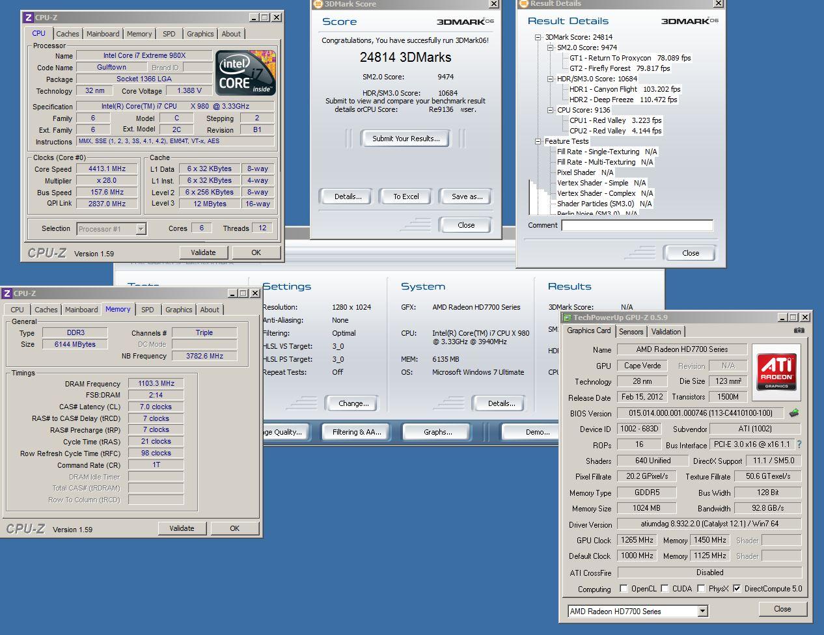This screenshot has height=635, width=824.
Task: Collapse the SM2.0 Score tree node
Action: [x=550, y=47]
